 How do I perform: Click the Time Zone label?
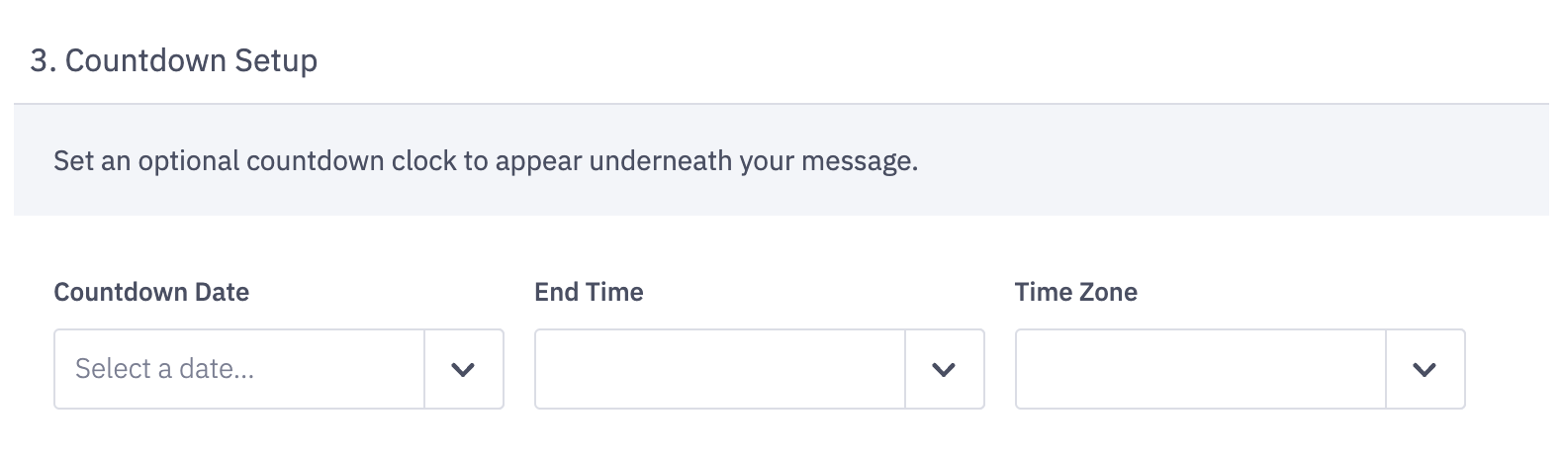click(x=1075, y=292)
